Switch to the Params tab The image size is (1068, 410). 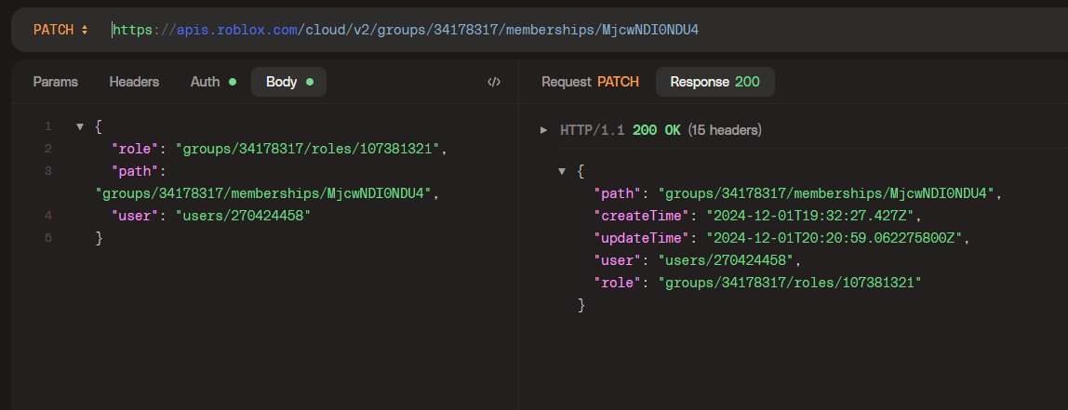55,82
